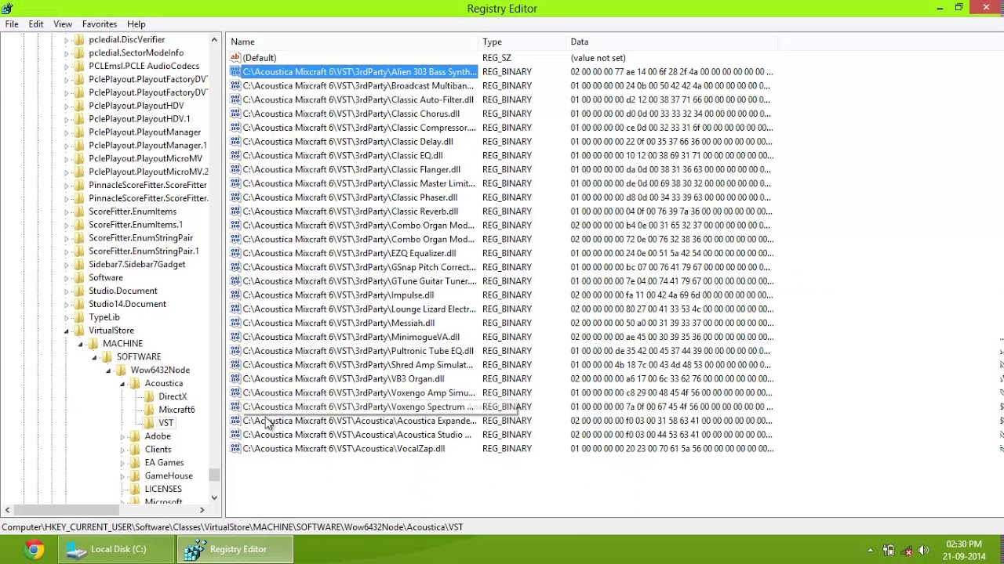This screenshot has width=1004, height=564.
Task: Select the Sidebar7.Sidebar7Gadget key
Action: click(x=137, y=265)
